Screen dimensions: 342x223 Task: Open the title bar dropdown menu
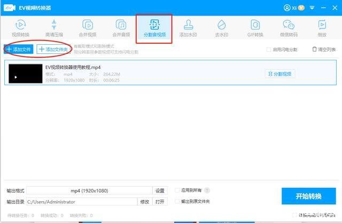tap(312, 8)
